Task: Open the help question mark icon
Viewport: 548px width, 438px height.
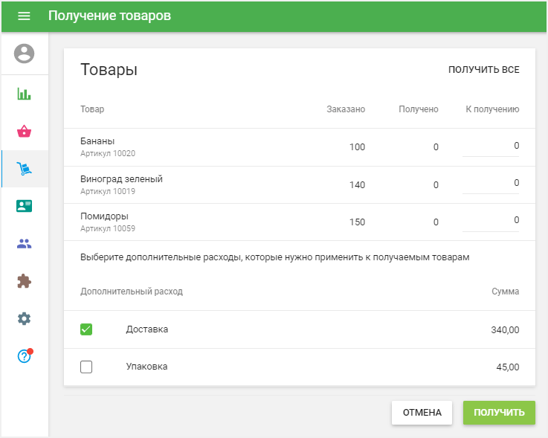Action: pos(25,356)
